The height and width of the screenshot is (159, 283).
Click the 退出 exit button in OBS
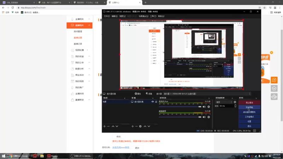[x=249, y=126]
